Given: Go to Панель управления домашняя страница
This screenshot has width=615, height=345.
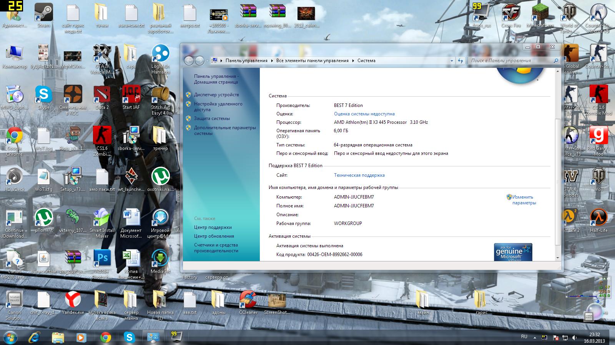Looking at the screenshot, I should (x=216, y=79).
